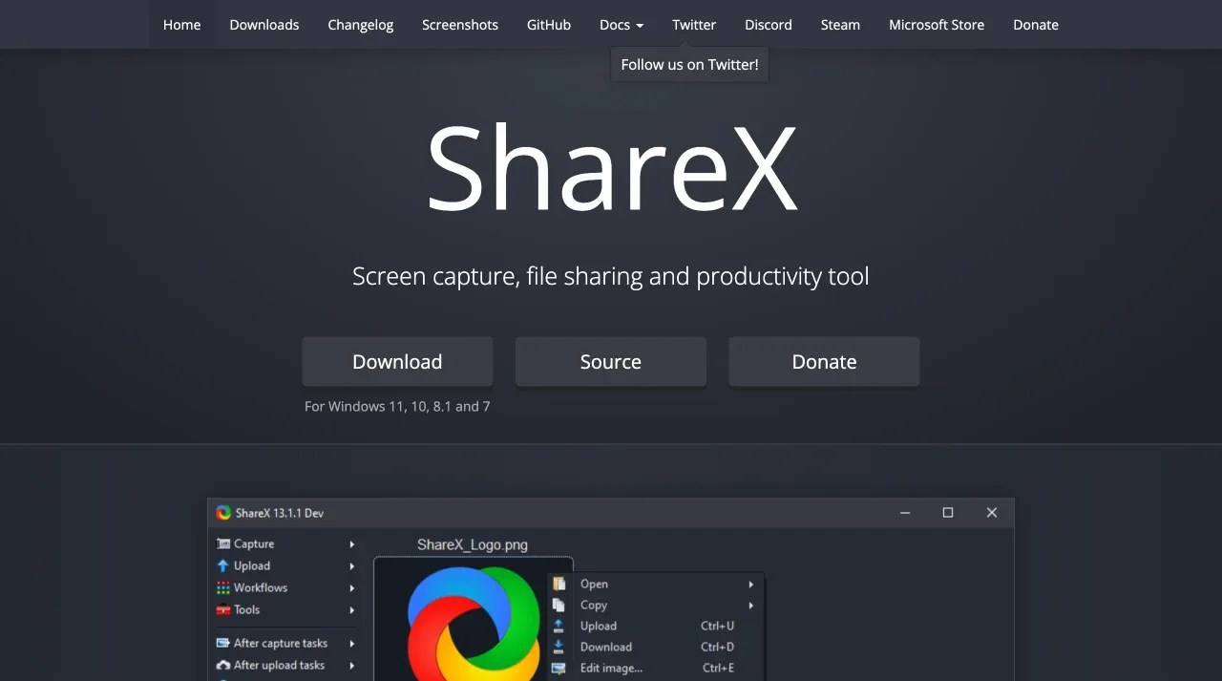Click the Copy icon in context menu
The height and width of the screenshot is (681, 1222).
pyautogui.click(x=558, y=605)
